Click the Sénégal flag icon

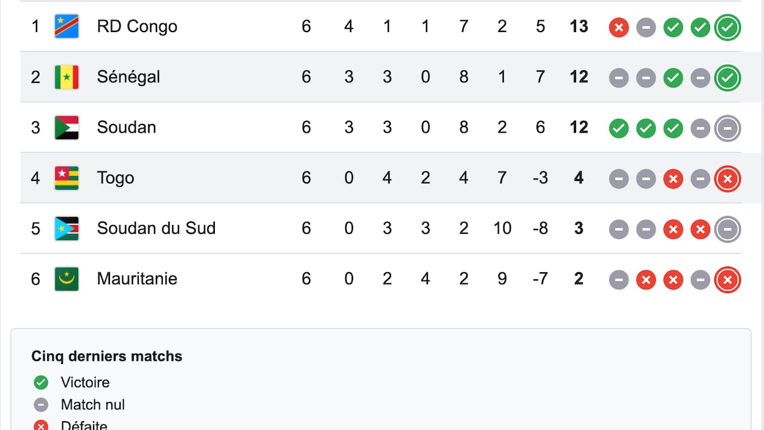[67, 77]
